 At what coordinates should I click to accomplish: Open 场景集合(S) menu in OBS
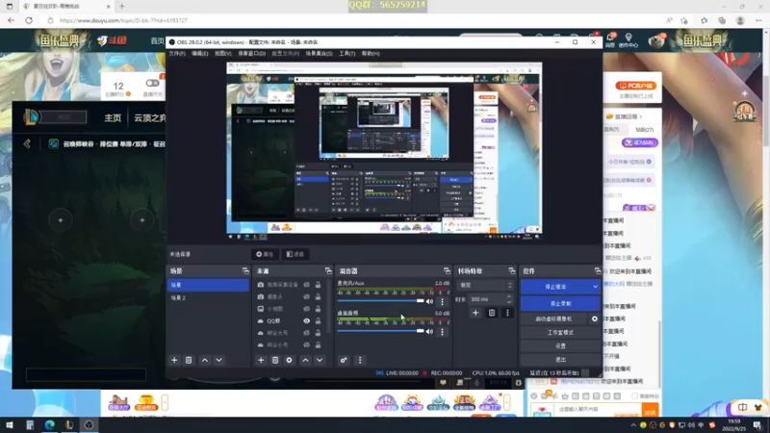tap(319, 54)
